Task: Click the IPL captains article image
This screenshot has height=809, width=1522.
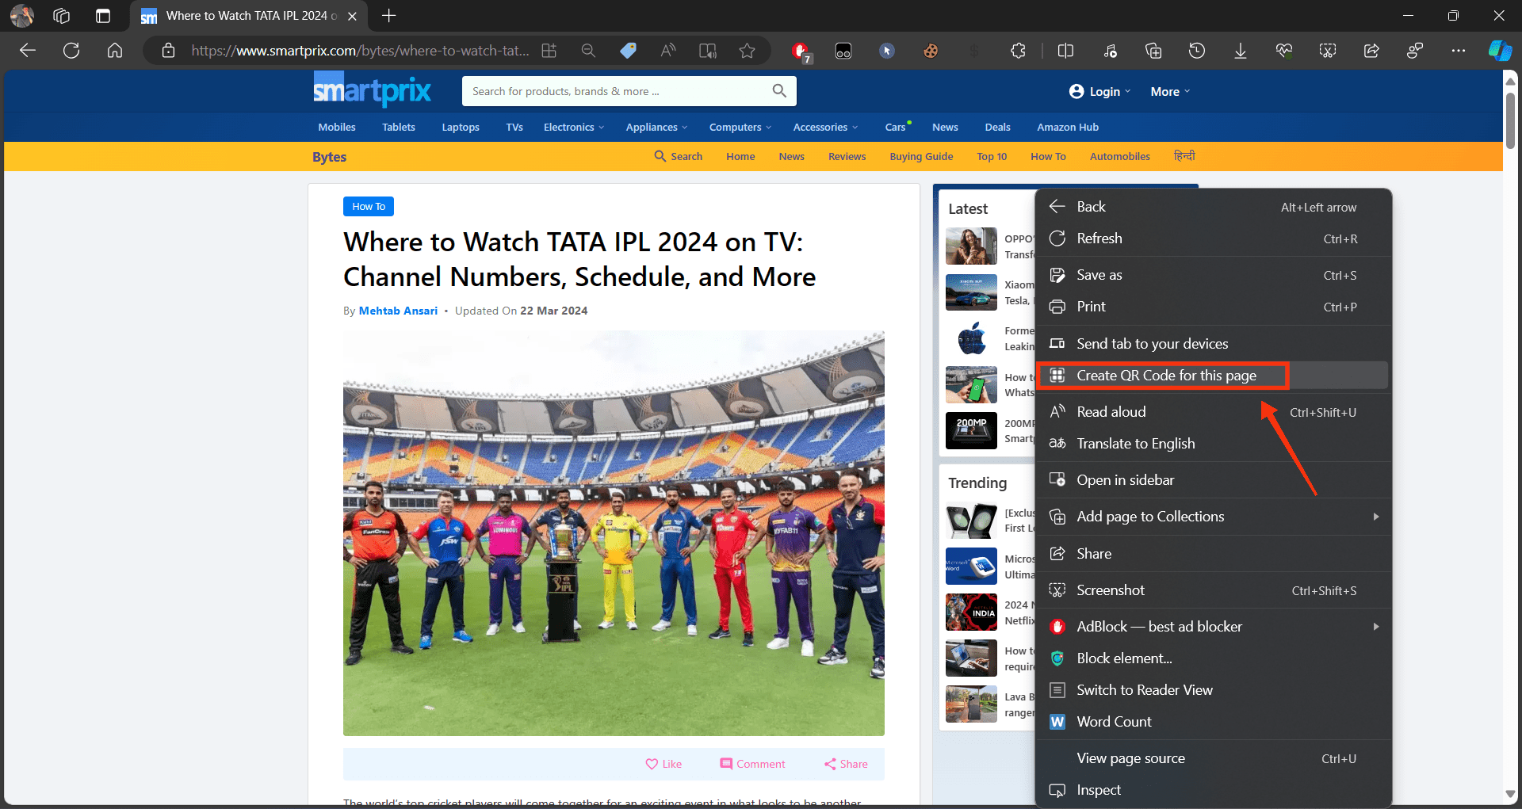Action: 614,533
